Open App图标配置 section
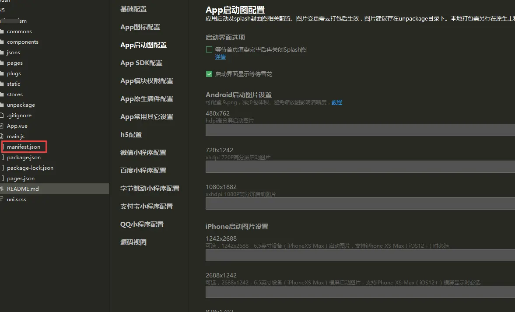 (140, 27)
